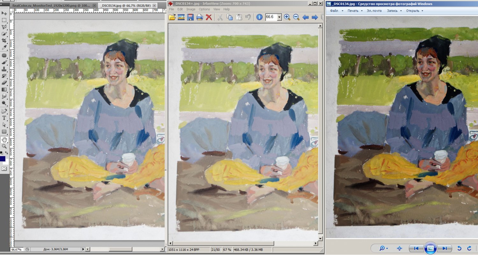Screen dimensions: 478x255
Task: Select the Horizontal Type tool
Action: [4, 118]
